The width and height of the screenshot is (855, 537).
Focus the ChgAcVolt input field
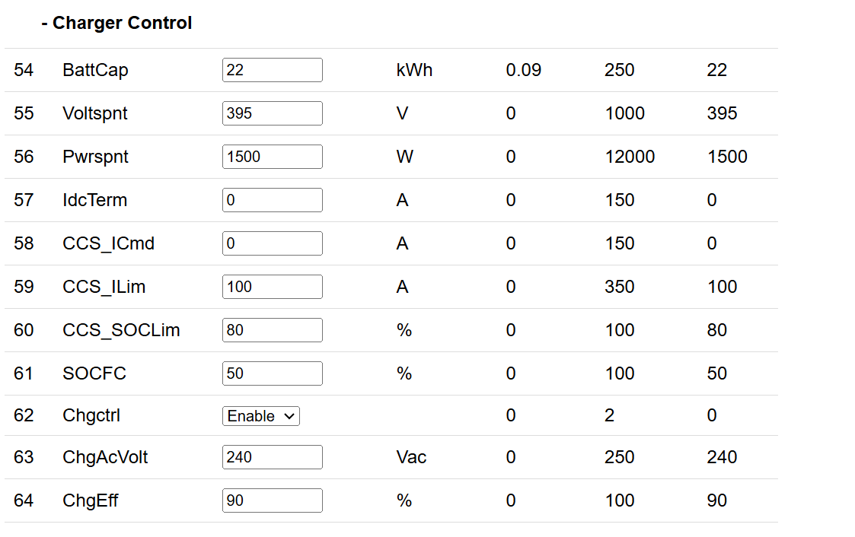pos(272,457)
